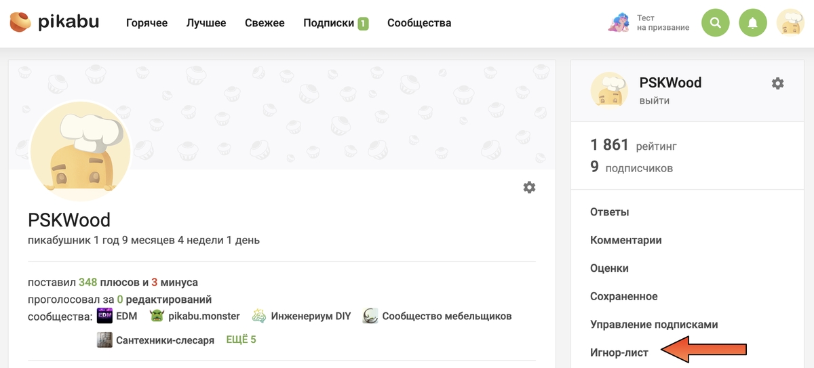Click the 0 редактирований text
The width and height of the screenshot is (814, 368).
pos(164,299)
